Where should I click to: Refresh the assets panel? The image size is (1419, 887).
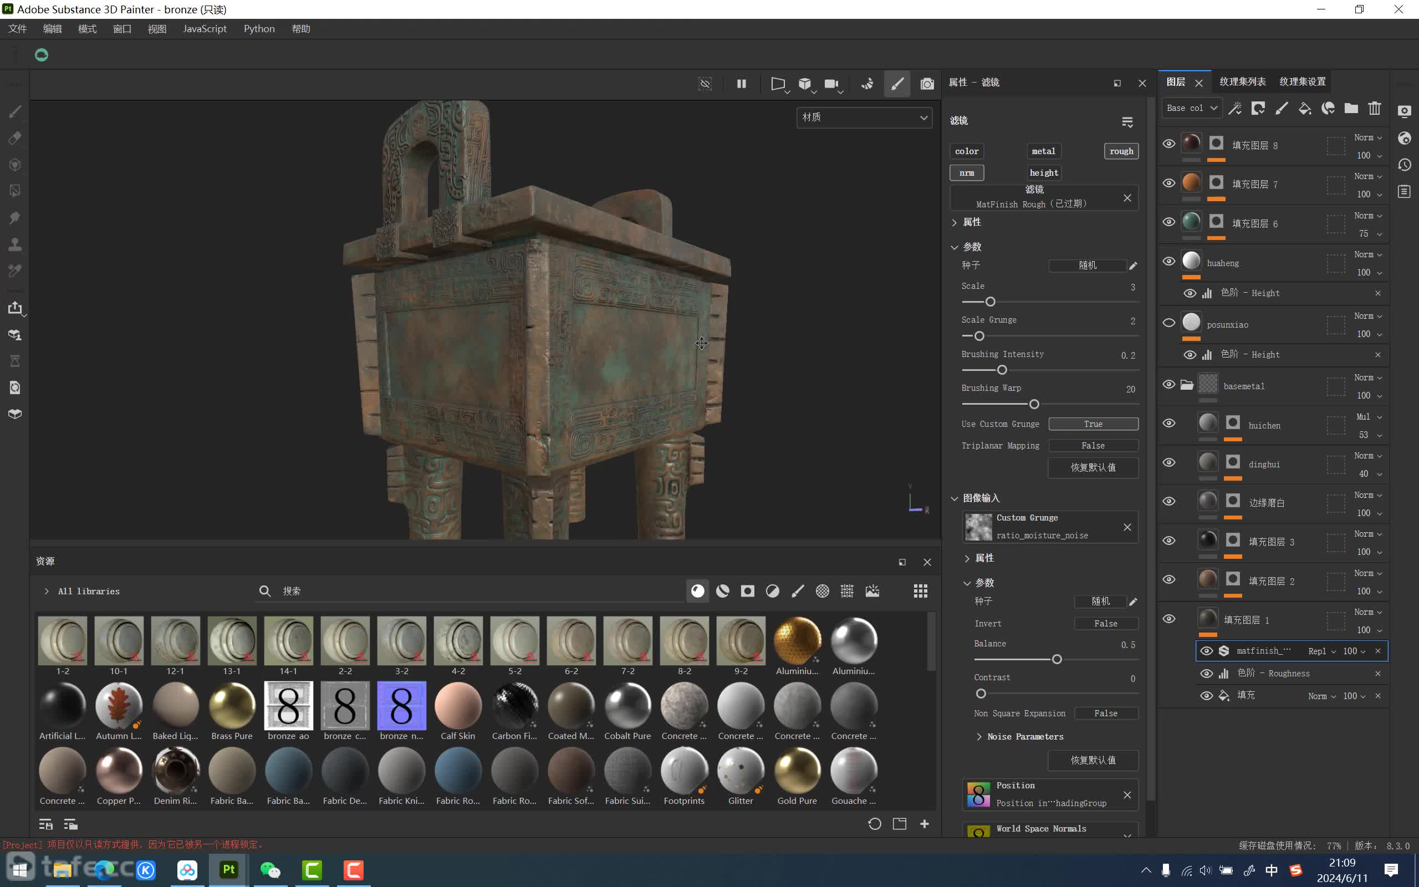pos(874,824)
